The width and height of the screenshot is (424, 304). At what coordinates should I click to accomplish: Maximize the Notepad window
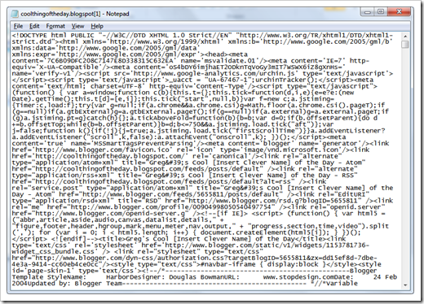point(381,12)
